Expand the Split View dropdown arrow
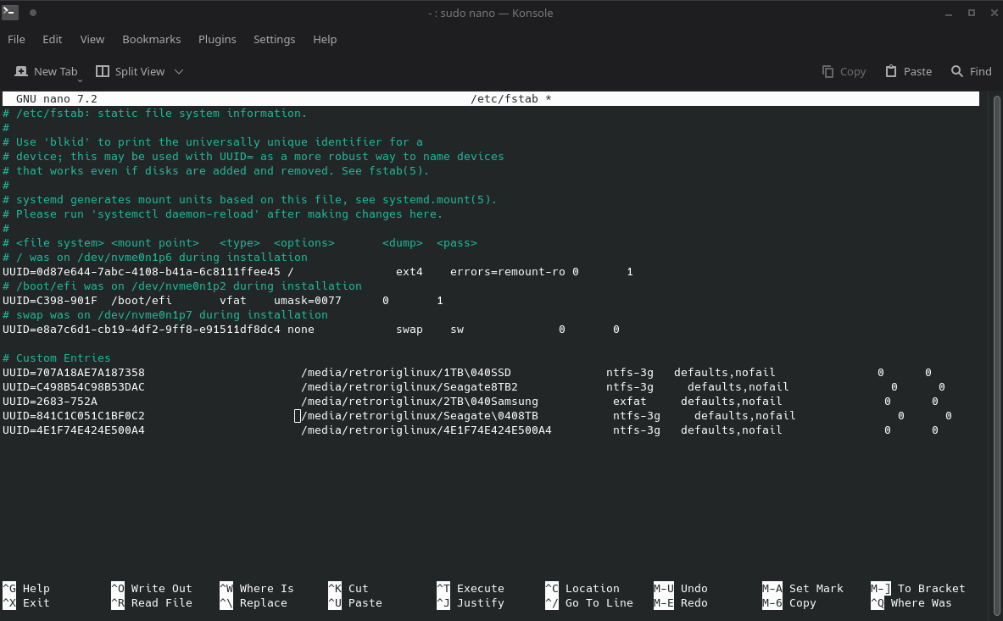The height and width of the screenshot is (621, 1003). tap(179, 72)
